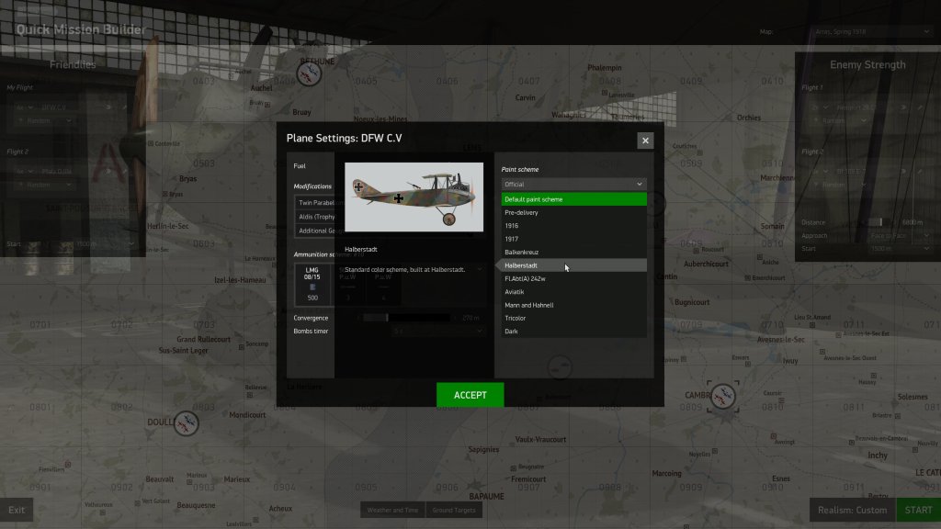The image size is (941, 529).
Task: Click the Doullens airfield icon on map
Action: click(187, 423)
